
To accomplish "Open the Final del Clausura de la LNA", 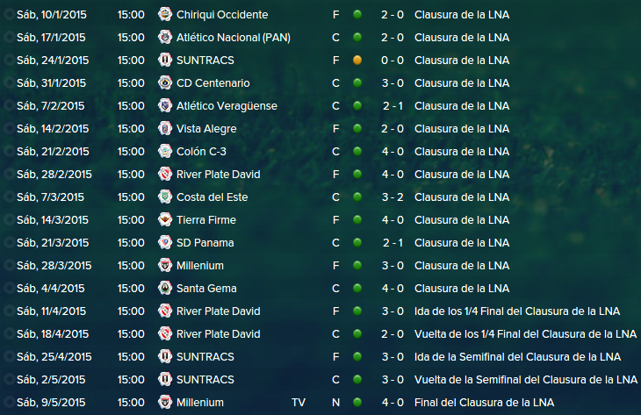I will (484, 403).
